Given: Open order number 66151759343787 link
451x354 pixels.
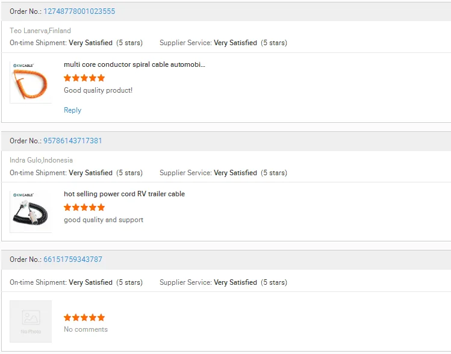Looking at the screenshot, I should pyautogui.click(x=72, y=259).
